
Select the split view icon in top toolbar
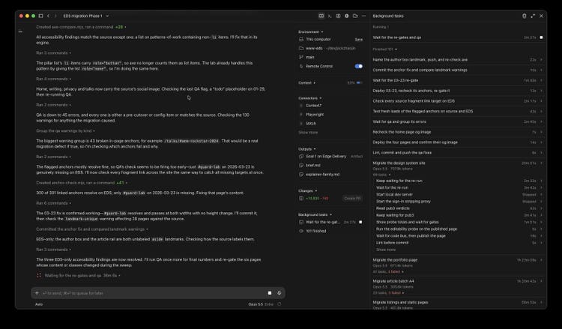tap(321, 16)
